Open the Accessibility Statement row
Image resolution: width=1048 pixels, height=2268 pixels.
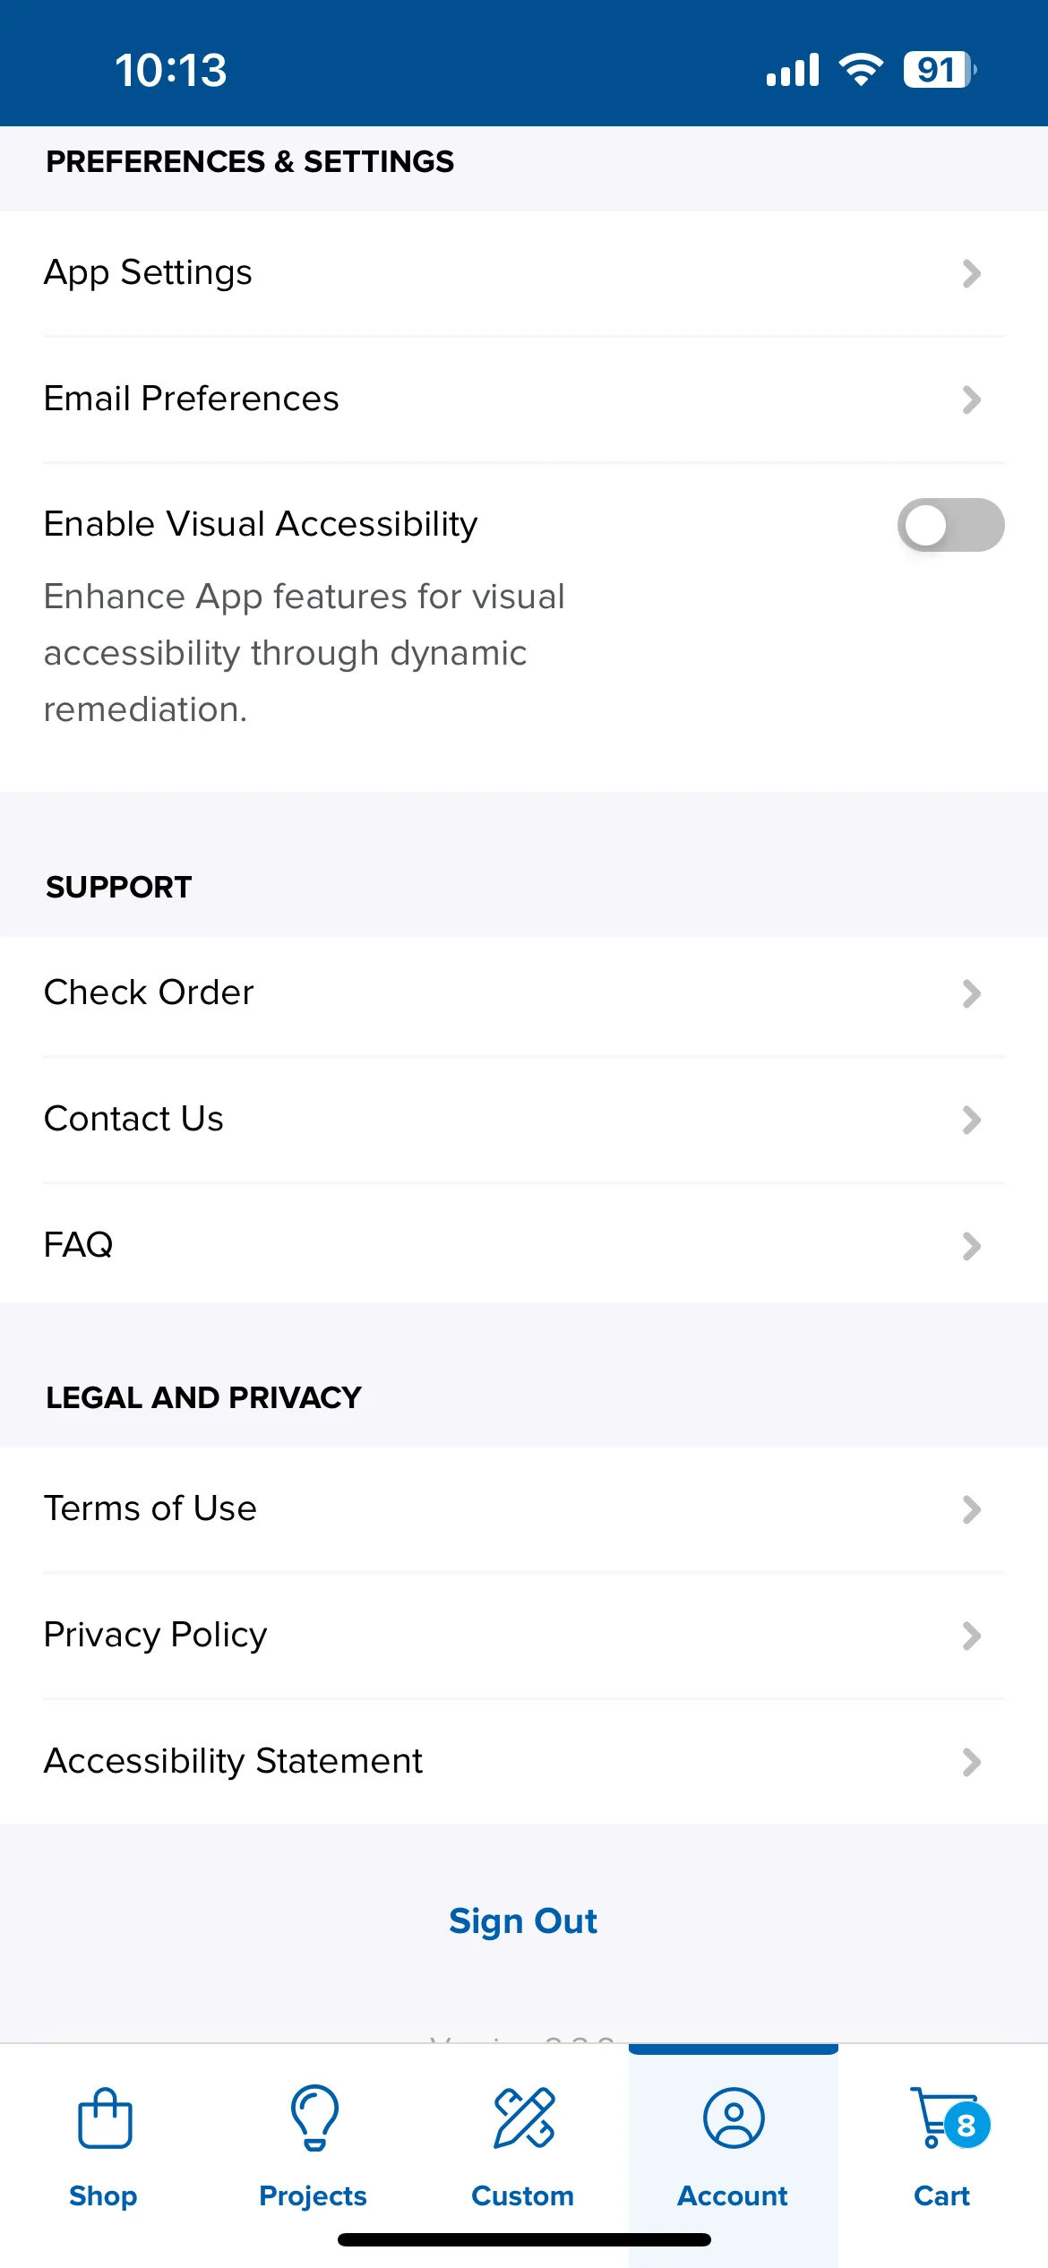tap(524, 1762)
